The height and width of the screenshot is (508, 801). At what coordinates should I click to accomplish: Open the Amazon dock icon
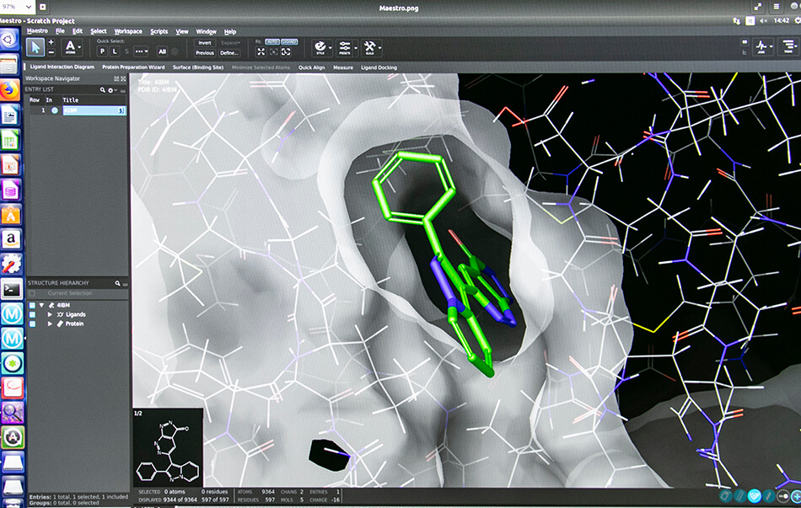coord(11,239)
